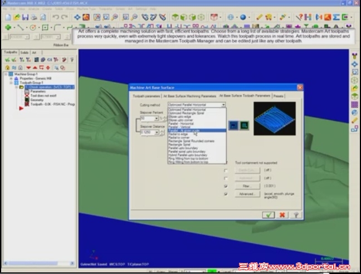Switch to the Toolpath parameters tab
The image size is (361, 274).
146,96
